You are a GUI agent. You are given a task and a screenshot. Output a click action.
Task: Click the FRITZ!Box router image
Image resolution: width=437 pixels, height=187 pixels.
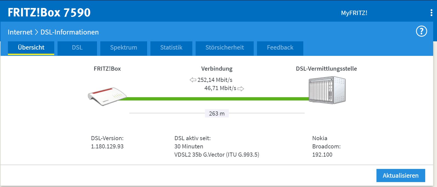click(x=107, y=96)
